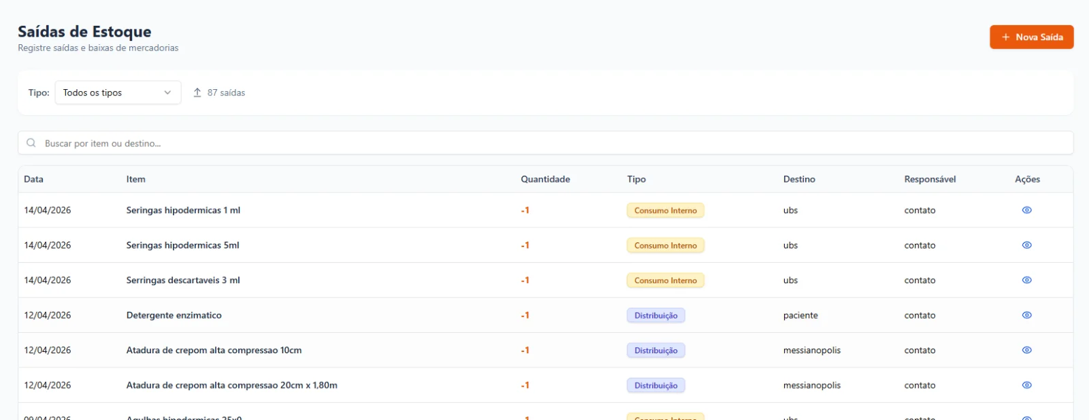The width and height of the screenshot is (1089, 420).
Task: Click the Data column header
Action: [x=33, y=179]
